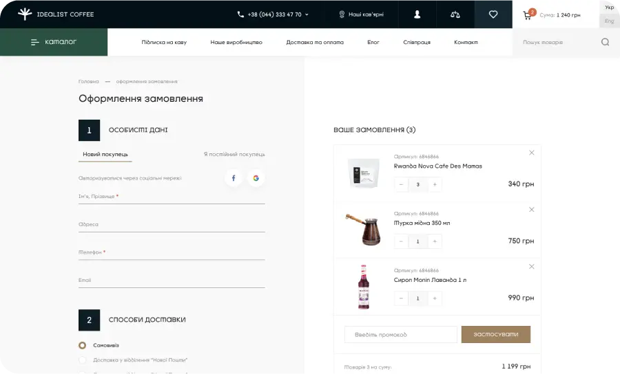Viewport: 620px width, 374px height.
Task: Sign in with Google icon
Action: (256, 178)
